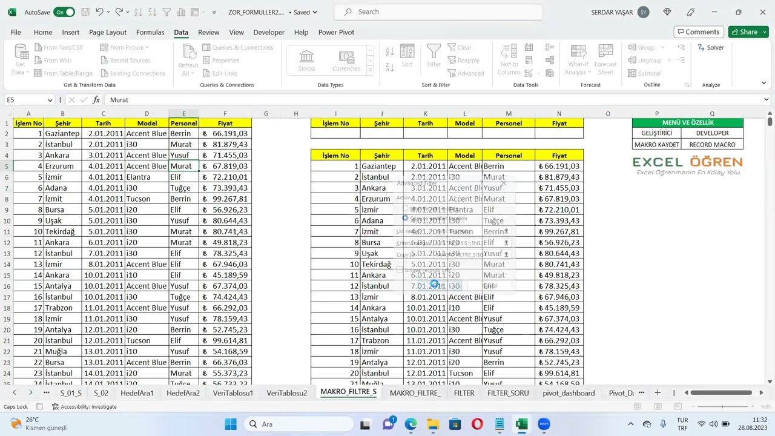Select cell containing Gaziantep in column B
Image resolution: width=775 pixels, height=436 pixels.
coord(62,133)
